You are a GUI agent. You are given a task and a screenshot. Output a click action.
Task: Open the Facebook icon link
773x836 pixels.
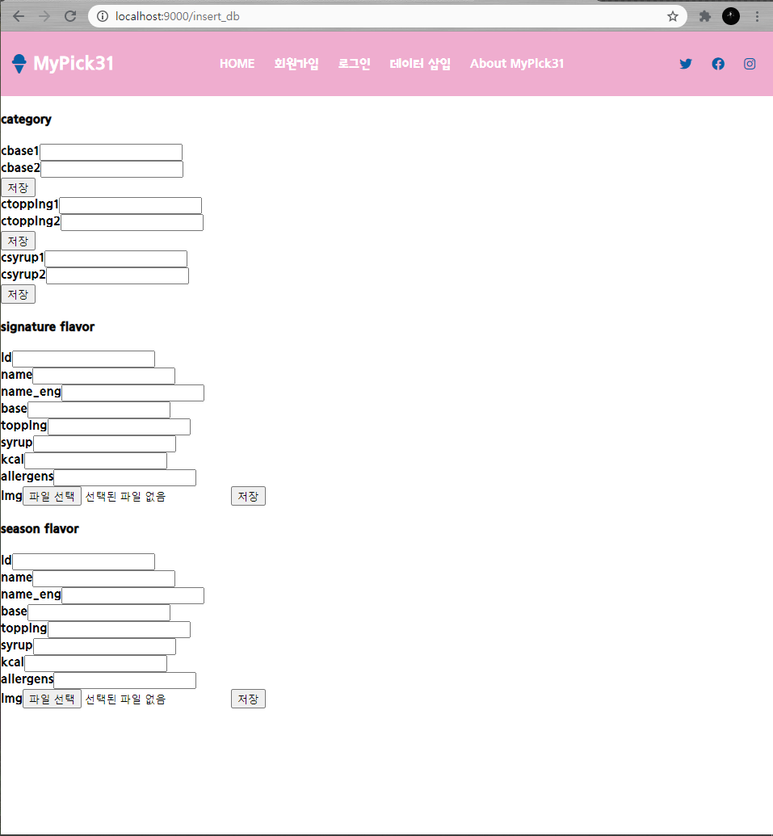tap(718, 64)
